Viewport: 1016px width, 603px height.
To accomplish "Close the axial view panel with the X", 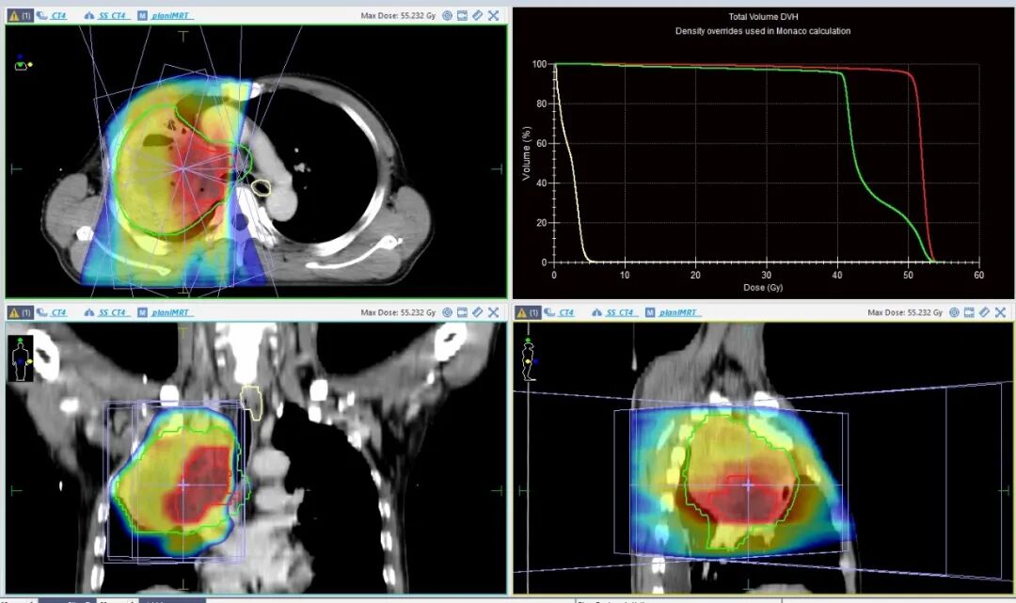I will (x=493, y=16).
